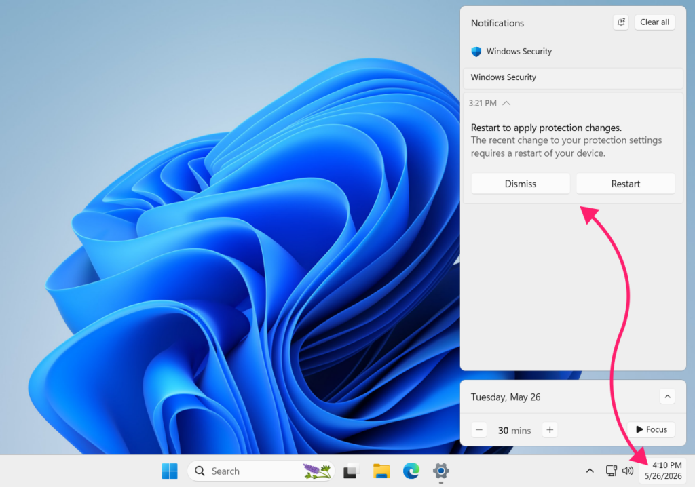Click the magnifier icon in Search box
Viewport: 695px width, 487px height.
point(200,471)
